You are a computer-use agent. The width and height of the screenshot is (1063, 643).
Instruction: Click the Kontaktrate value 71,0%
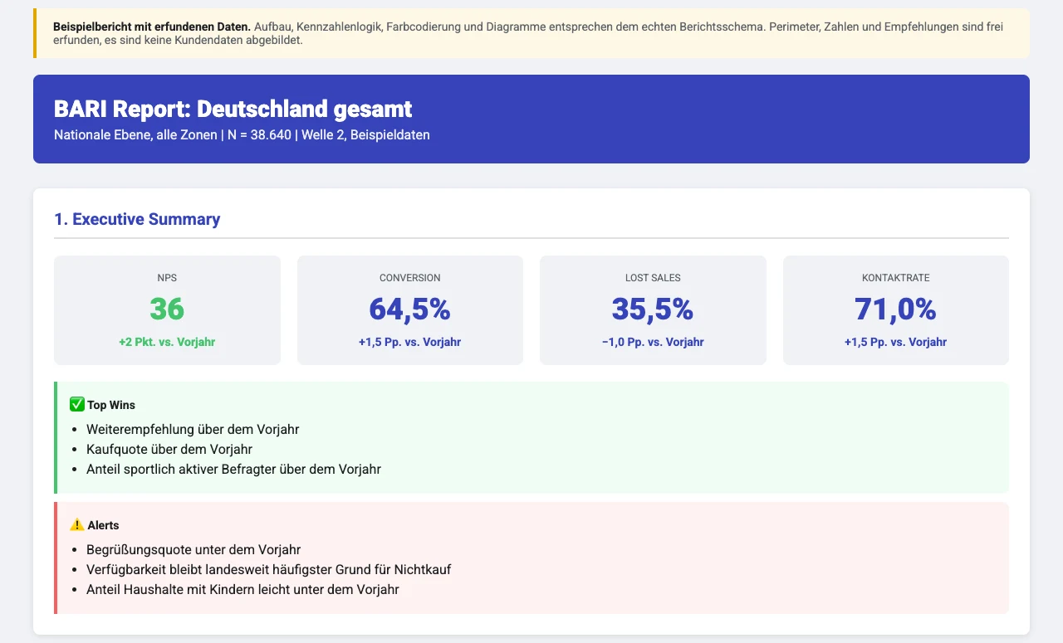click(x=896, y=309)
